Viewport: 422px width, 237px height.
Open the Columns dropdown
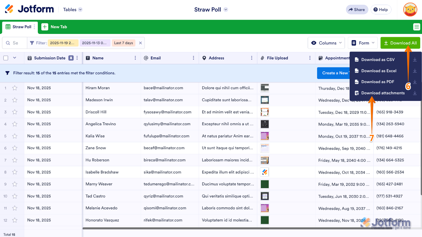pos(326,43)
